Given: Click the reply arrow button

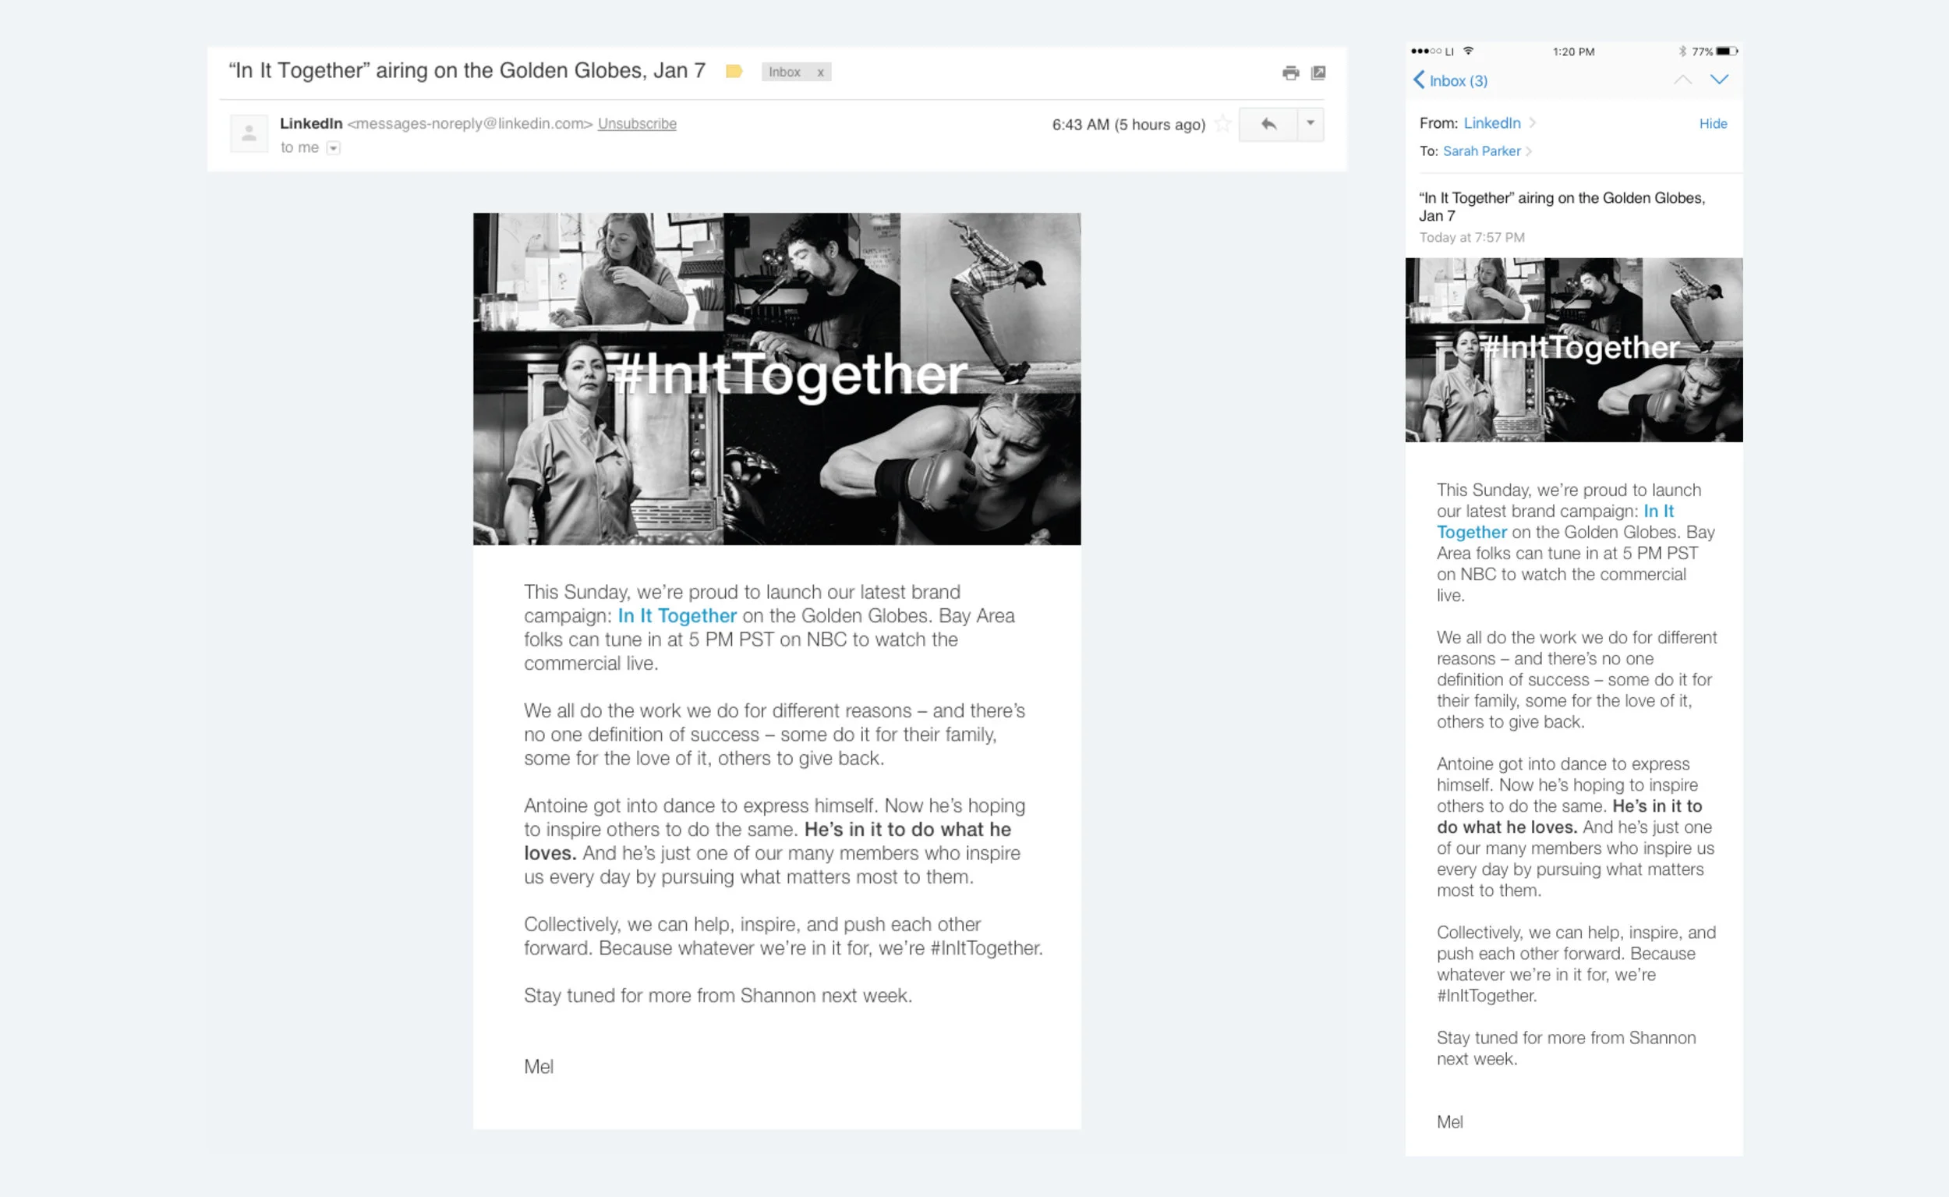Looking at the screenshot, I should click(x=1268, y=124).
